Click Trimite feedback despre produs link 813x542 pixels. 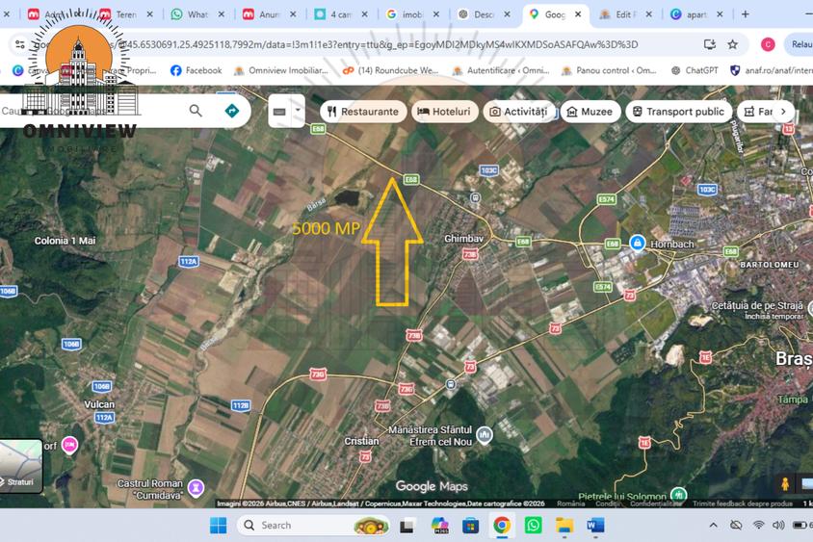[742, 503]
